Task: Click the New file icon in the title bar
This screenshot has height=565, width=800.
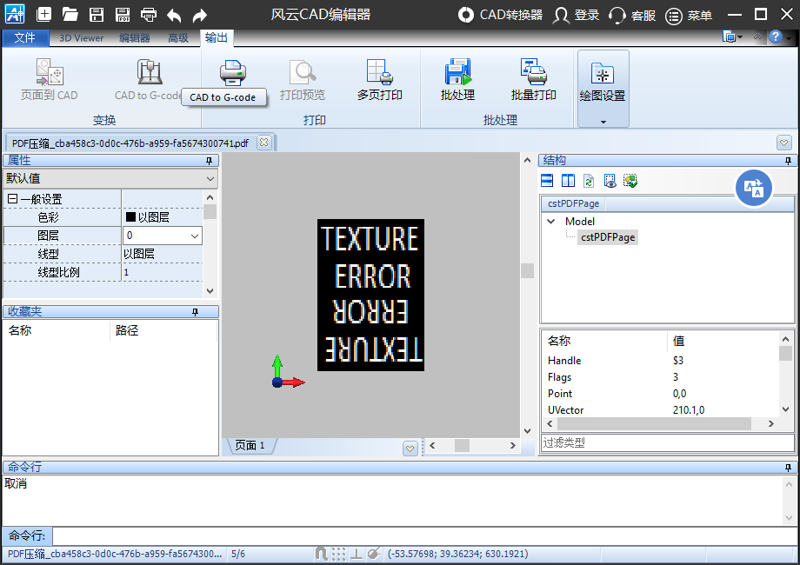Action: [43, 14]
